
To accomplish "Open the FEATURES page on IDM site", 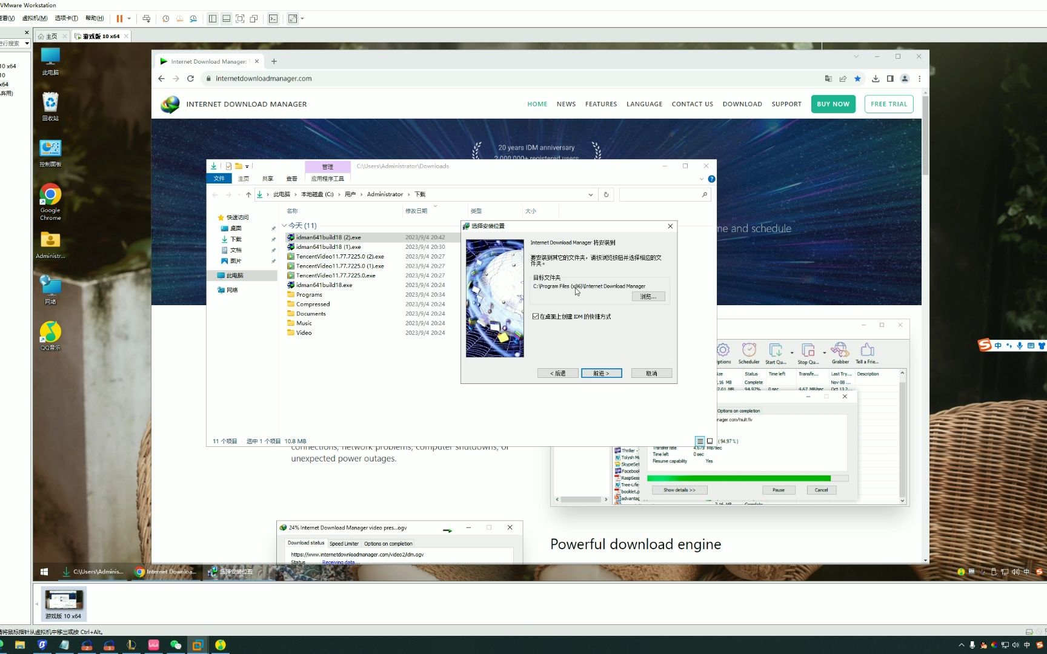I will [601, 104].
